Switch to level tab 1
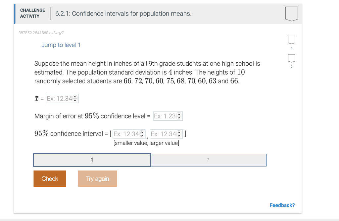 (92, 160)
